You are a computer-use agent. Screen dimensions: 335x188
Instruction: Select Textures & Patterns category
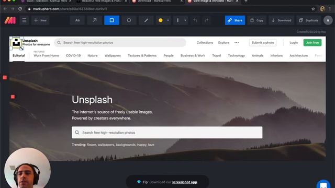(142, 56)
